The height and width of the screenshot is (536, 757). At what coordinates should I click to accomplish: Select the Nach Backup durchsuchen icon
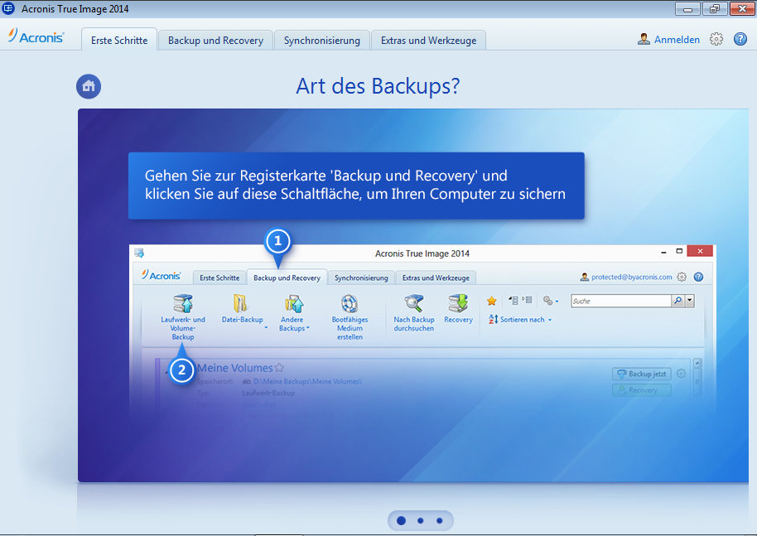[413, 304]
